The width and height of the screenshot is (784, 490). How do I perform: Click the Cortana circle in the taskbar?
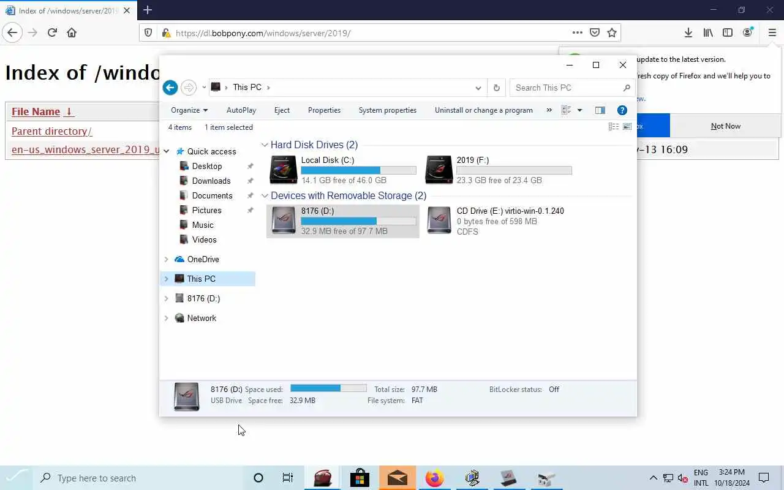click(258, 478)
